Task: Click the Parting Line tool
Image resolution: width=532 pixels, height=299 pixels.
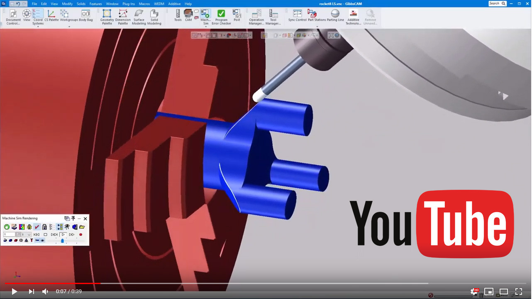Action: 335,16
